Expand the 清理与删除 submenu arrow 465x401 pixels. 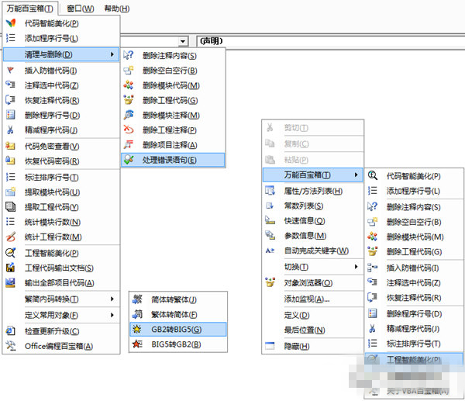click(112, 54)
